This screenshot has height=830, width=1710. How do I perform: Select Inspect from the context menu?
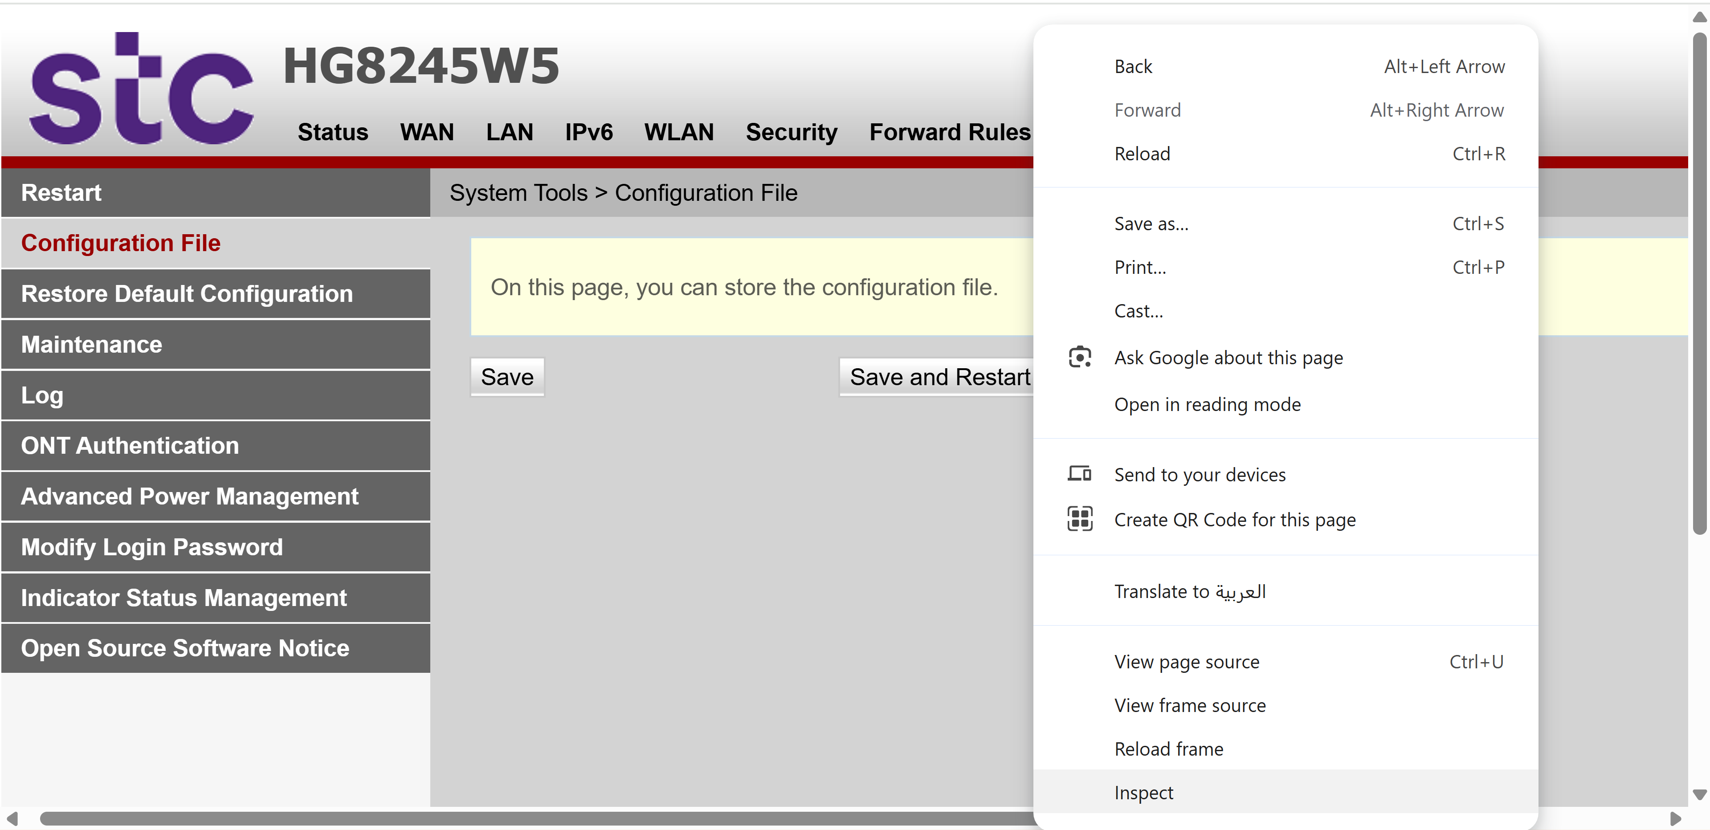click(1144, 792)
